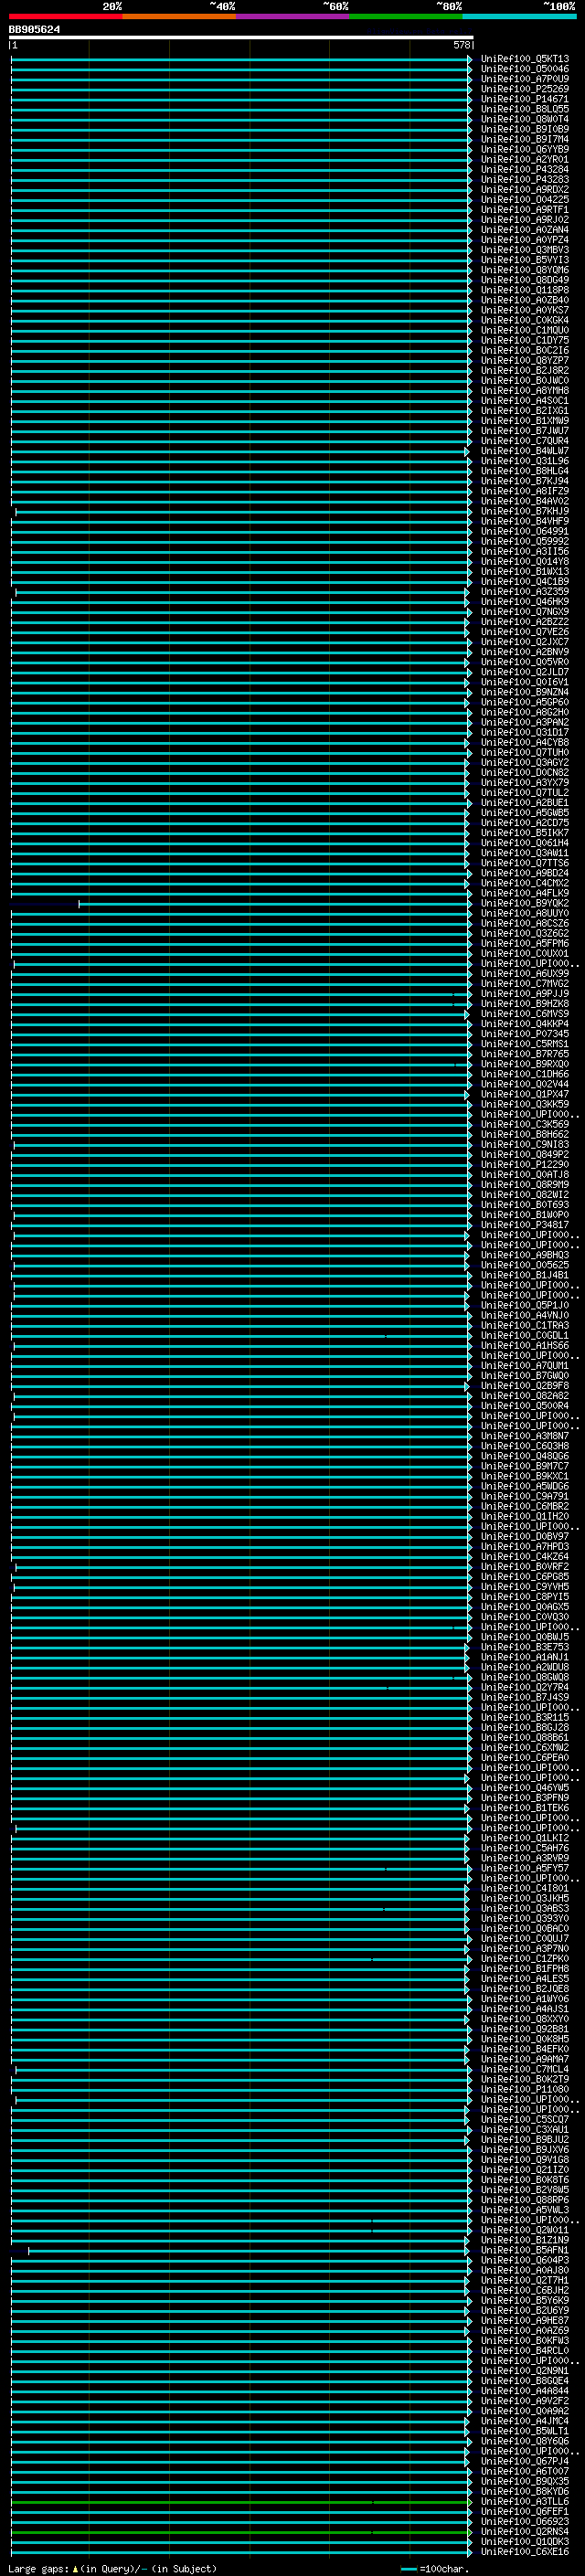Select the label UniRef100_A5FPM6
The height and width of the screenshot is (2576, 585).
(x=525, y=943)
